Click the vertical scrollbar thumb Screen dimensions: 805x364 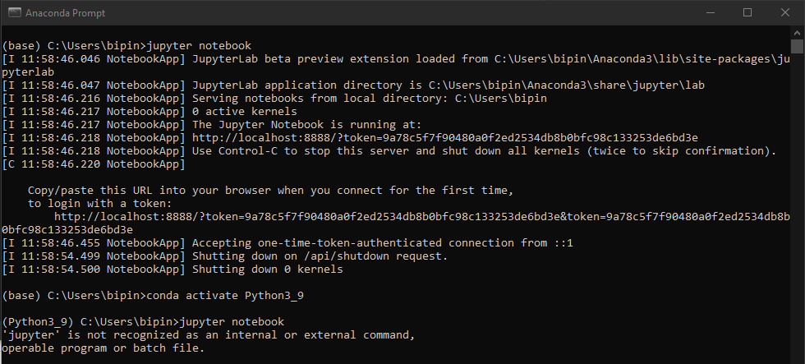pos(797,46)
